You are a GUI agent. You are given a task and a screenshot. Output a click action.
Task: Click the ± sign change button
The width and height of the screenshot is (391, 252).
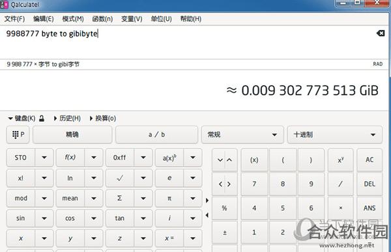(x=225, y=232)
